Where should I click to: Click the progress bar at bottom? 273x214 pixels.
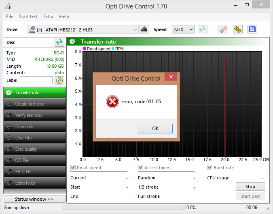tap(123, 208)
